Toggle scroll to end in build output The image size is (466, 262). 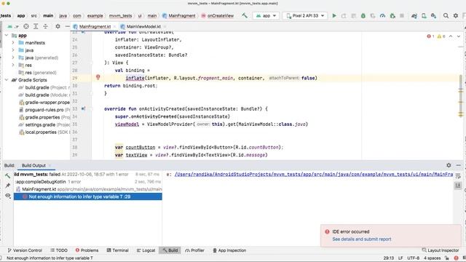[x=458, y=186]
